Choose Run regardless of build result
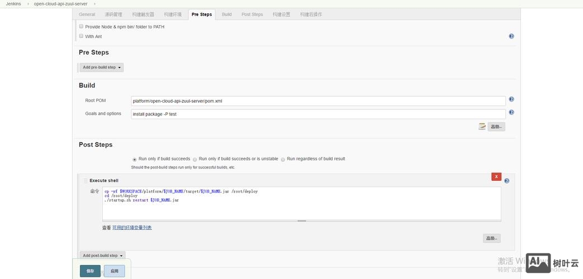 pyautogui.click(x=283, y=160)
